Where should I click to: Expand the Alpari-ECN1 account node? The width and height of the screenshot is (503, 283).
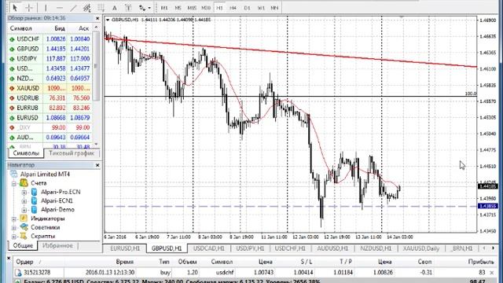pyautogui.click(x=24, y=201)
